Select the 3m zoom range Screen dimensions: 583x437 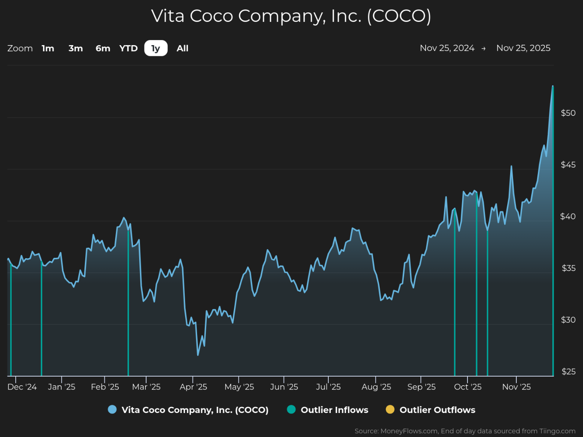pyautogui.click(x=75, y=48)
